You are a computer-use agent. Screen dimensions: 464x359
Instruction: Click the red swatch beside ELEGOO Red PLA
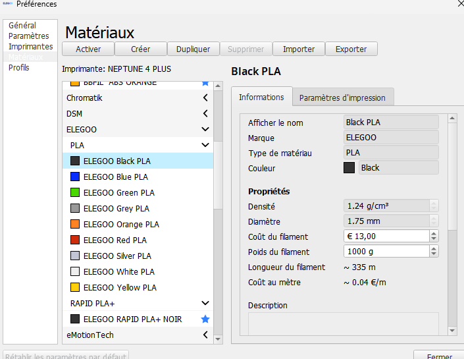75,240
